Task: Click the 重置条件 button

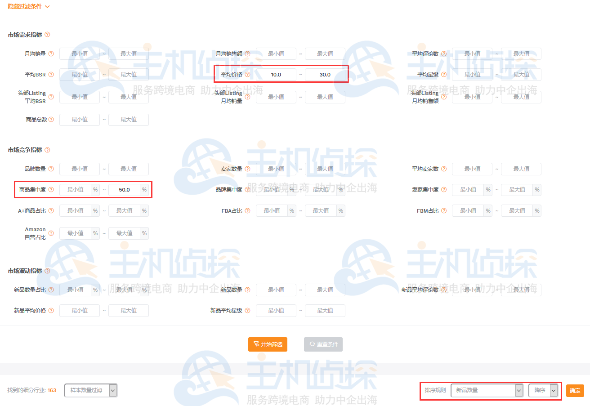Action: [x=323, y=344]
